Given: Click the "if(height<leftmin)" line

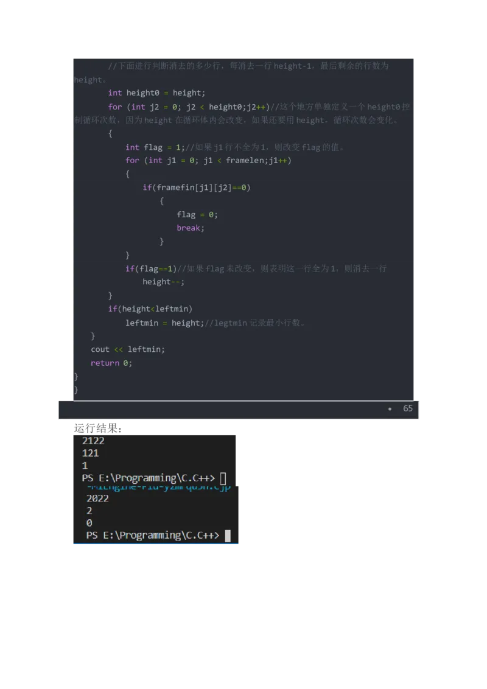Looking at the screenshot, I should pos(150,309).
